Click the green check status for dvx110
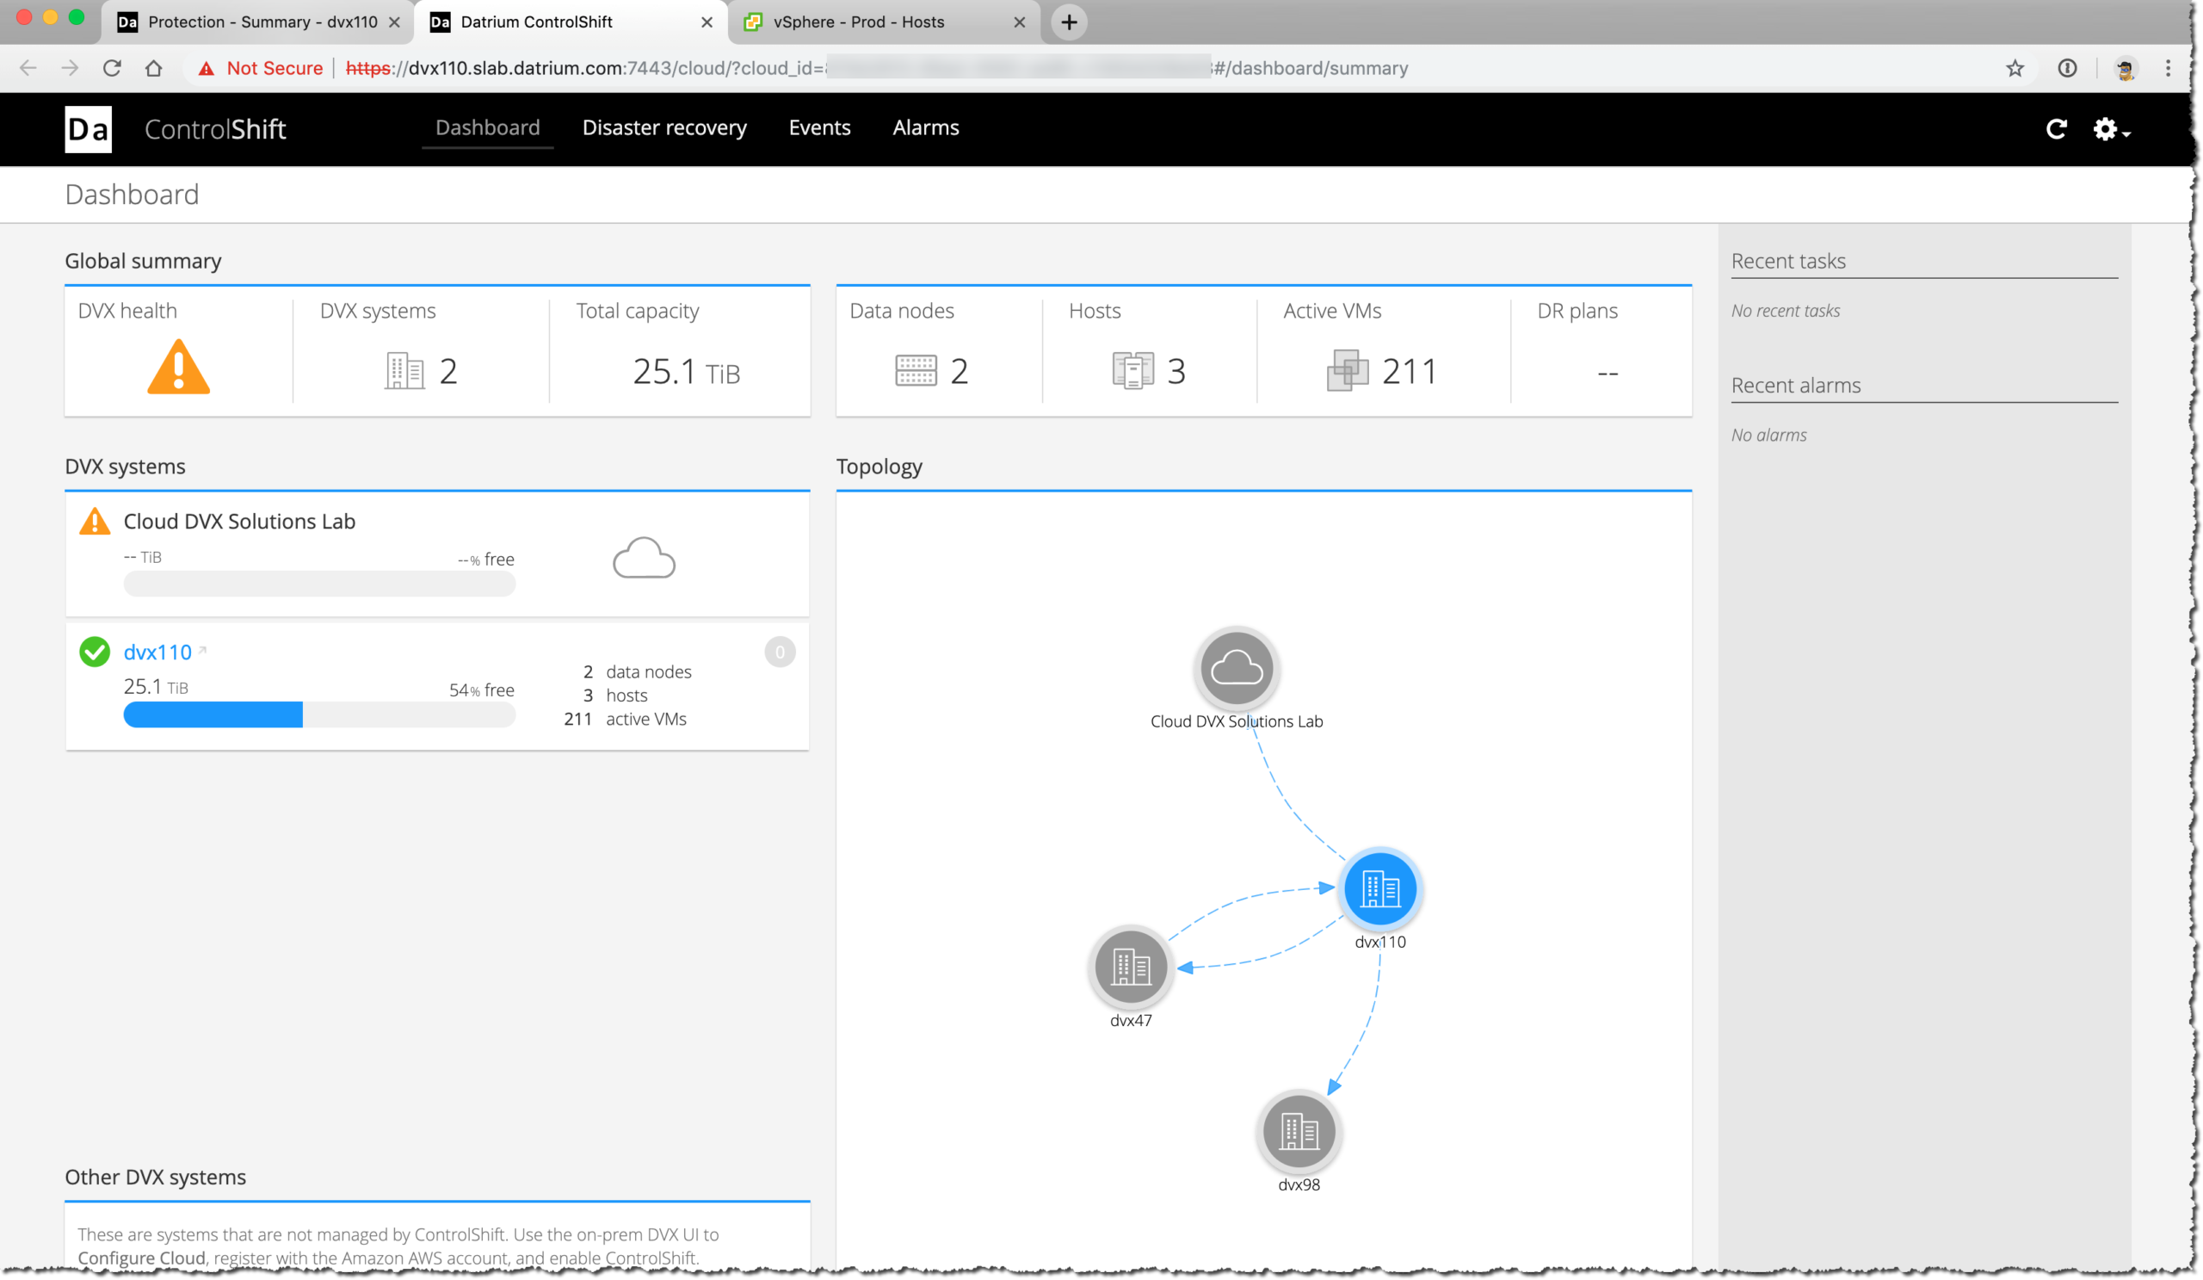 [x=95, y=652]
